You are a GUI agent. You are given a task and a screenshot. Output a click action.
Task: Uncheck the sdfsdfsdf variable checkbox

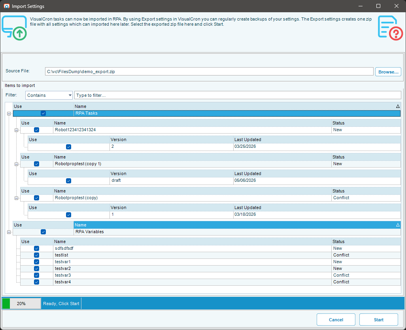tap(36, 248)
